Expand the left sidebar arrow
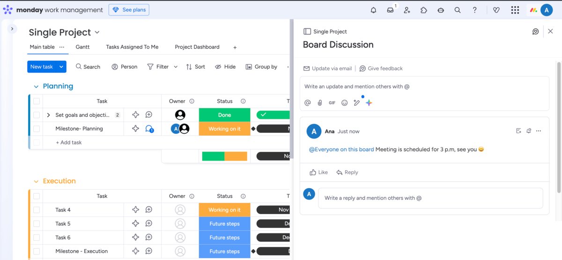Viewport: 562px width, 260px height. pos(12,29)
